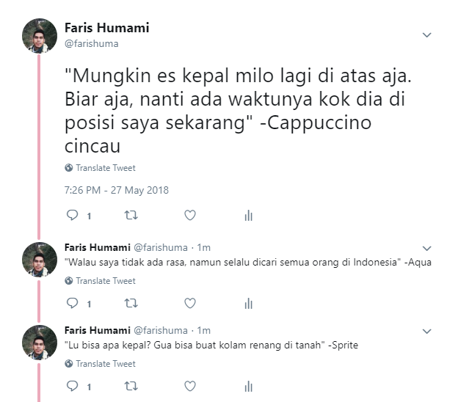Reply to the Sprite tweet

(72, 387)
